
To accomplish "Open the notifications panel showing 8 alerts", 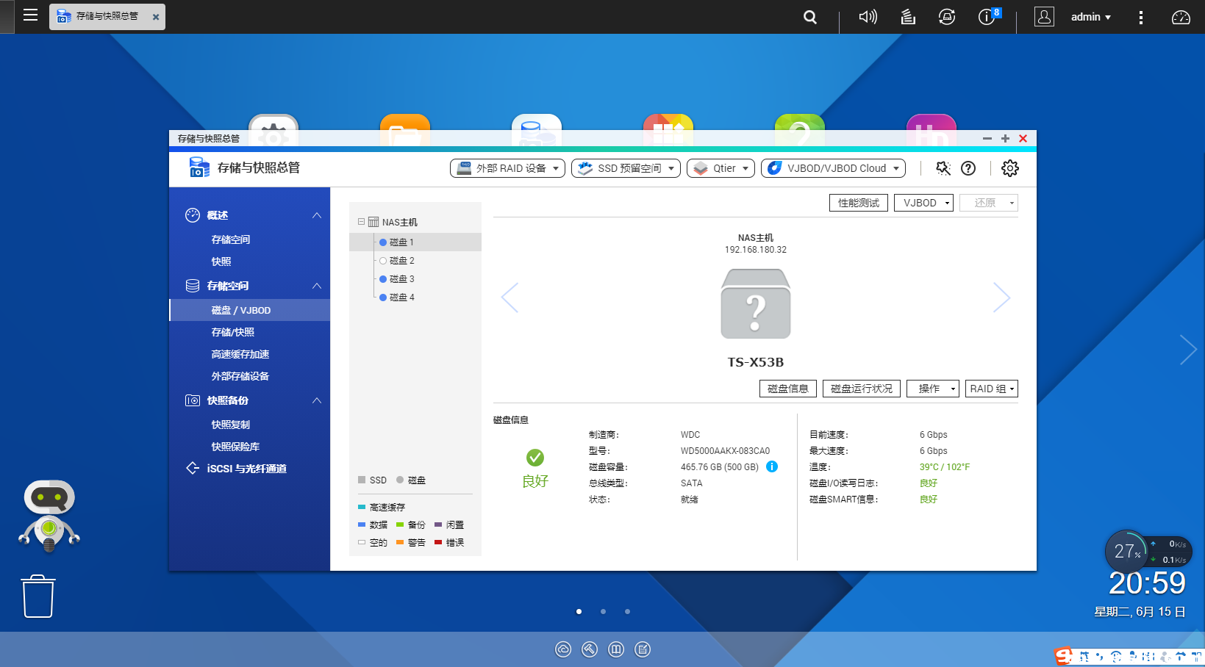I will pos(986,17).
